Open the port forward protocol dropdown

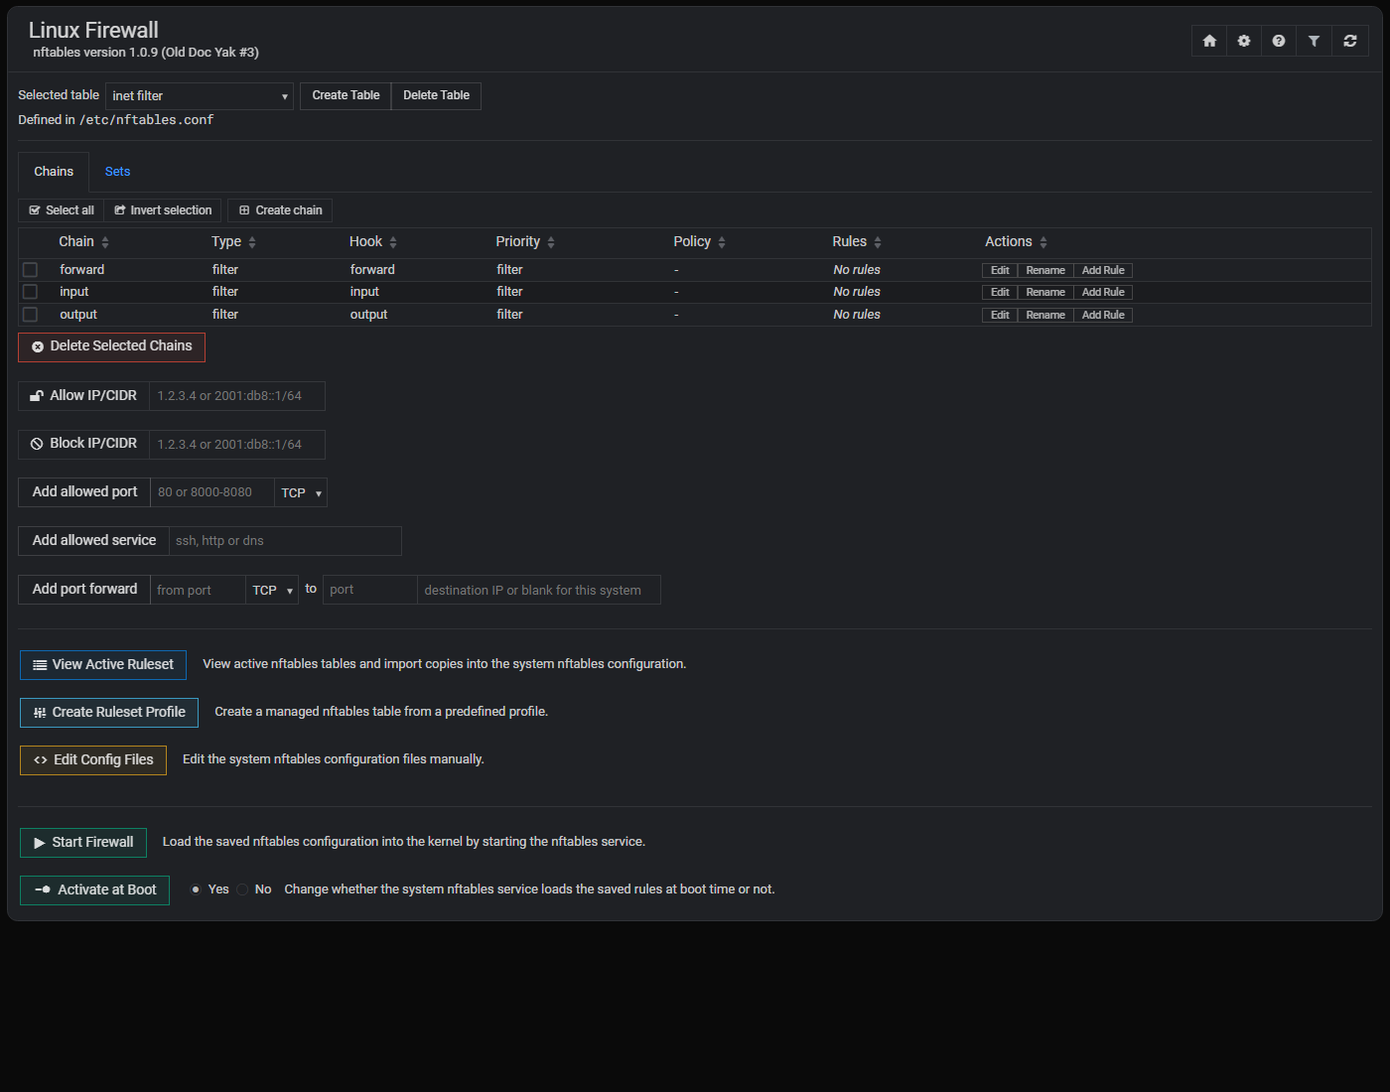pos(272,590)
